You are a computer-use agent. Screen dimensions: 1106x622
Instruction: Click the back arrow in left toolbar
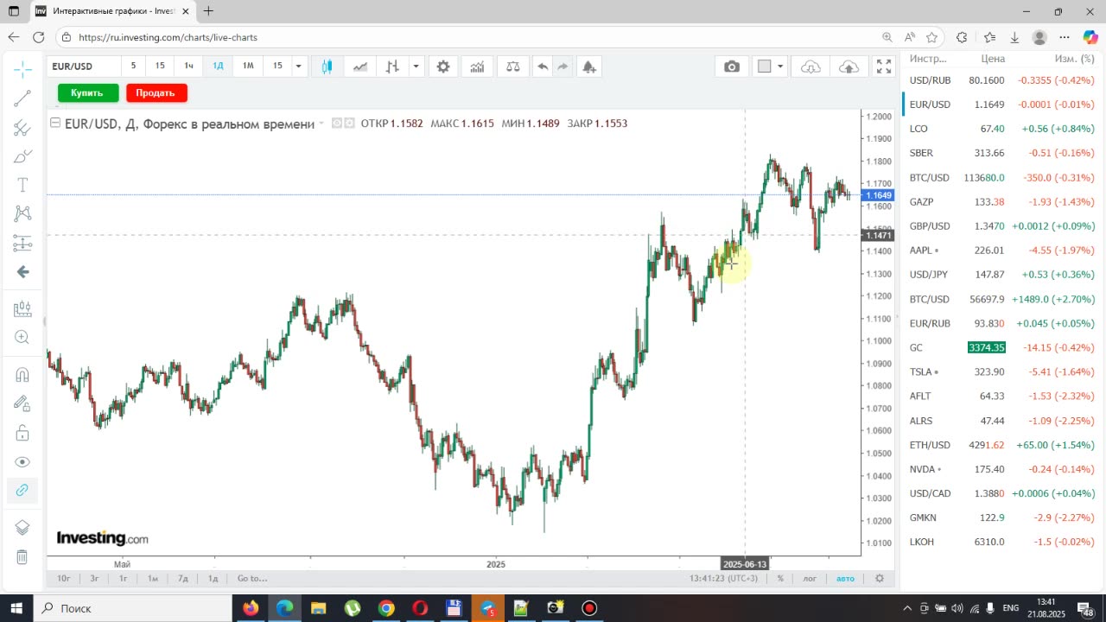[22, 272]
